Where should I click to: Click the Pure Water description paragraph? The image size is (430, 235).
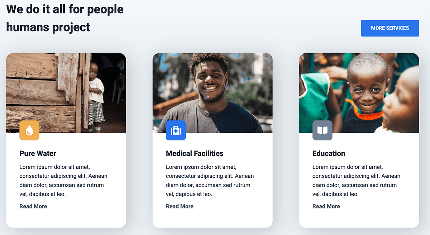[x=63, y=181]
